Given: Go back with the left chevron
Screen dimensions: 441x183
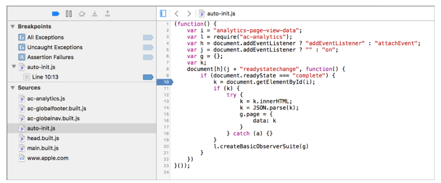Looking at the screenshot, I should pos(176,14).
